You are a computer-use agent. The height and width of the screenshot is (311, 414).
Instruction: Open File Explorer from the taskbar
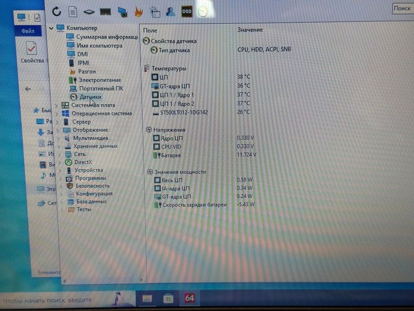point(147,299)
